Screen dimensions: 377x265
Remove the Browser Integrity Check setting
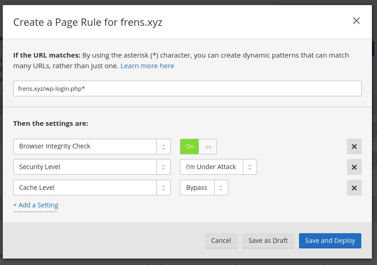354,147
